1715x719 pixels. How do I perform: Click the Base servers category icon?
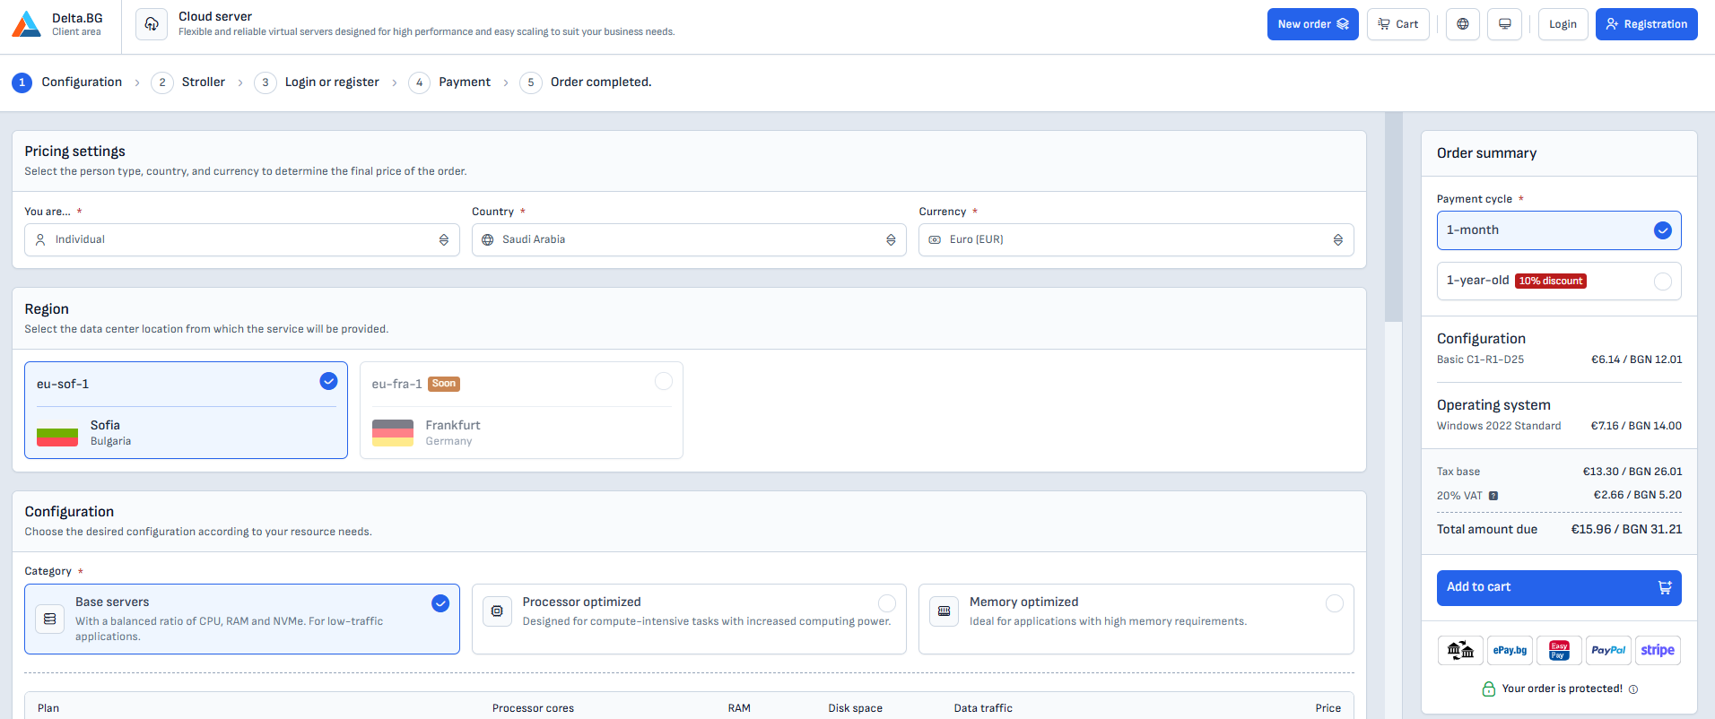click(50, 619)
